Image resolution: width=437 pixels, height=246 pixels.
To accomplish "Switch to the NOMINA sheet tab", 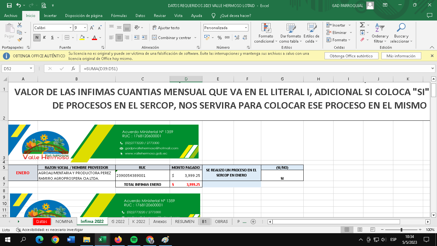I will (x=64, y=221).
